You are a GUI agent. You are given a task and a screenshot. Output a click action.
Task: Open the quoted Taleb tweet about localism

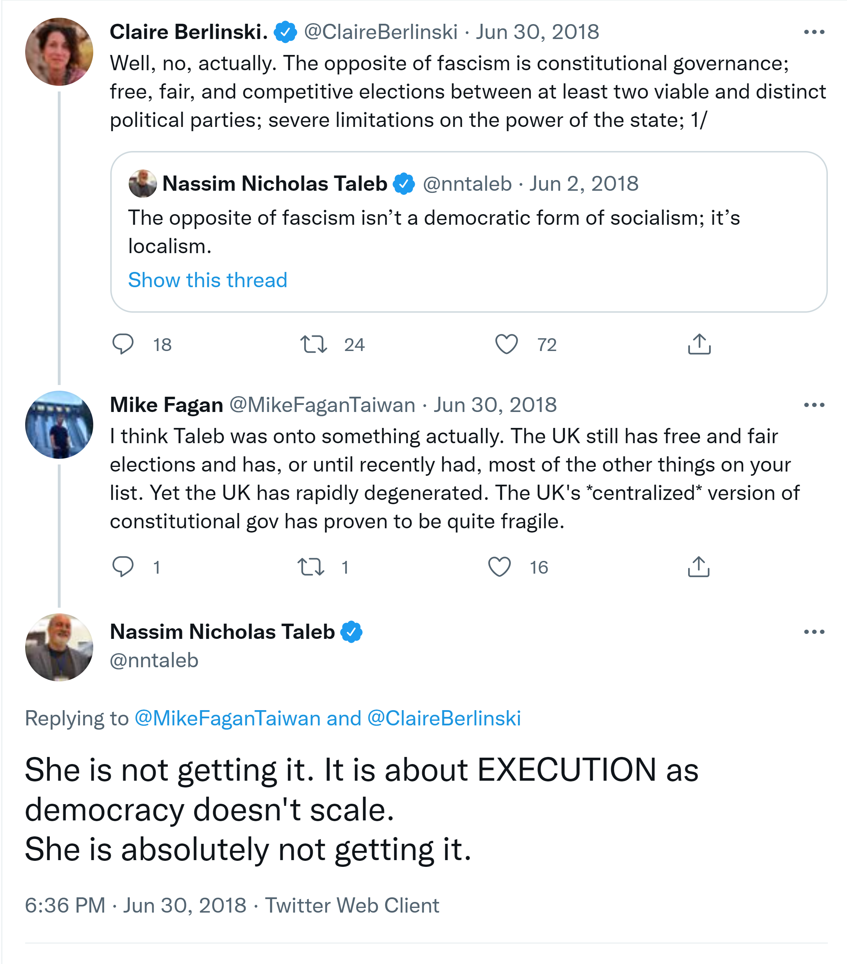coord(434,231)
